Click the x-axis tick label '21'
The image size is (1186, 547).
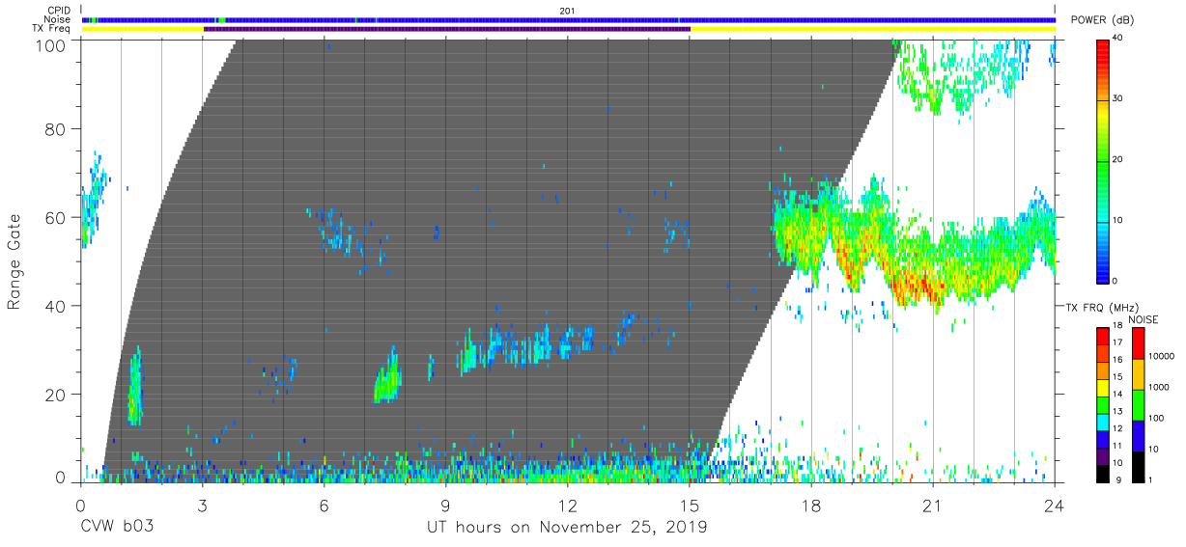[933, 505]
